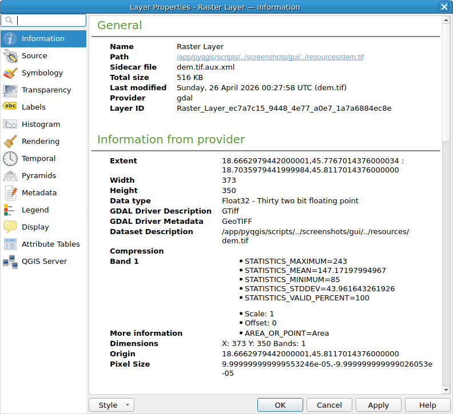Viewport: 453px width, 414px height.
Task: Click the scrollbar up arrow
Action: [x=446, y=20]
